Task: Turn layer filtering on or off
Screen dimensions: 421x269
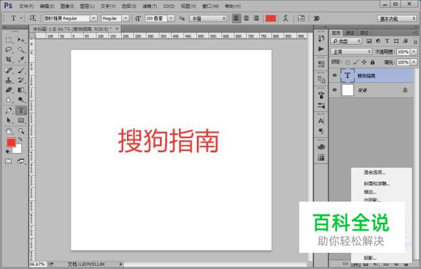Action: [x=415, y=41]
